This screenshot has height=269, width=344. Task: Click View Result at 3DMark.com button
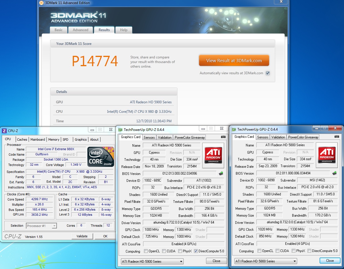pos(234,61)
